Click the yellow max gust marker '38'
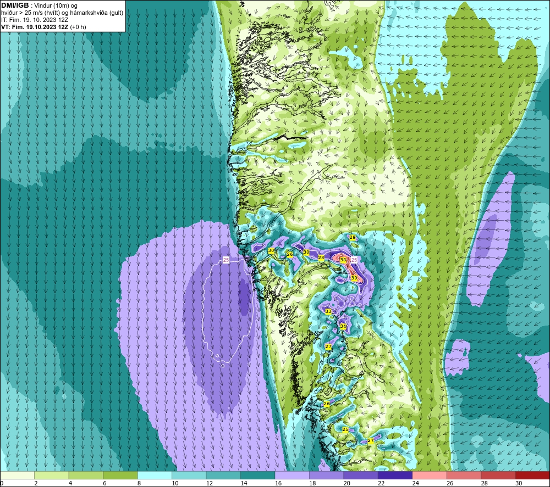The image size is (550, 487). coord(343,260)
